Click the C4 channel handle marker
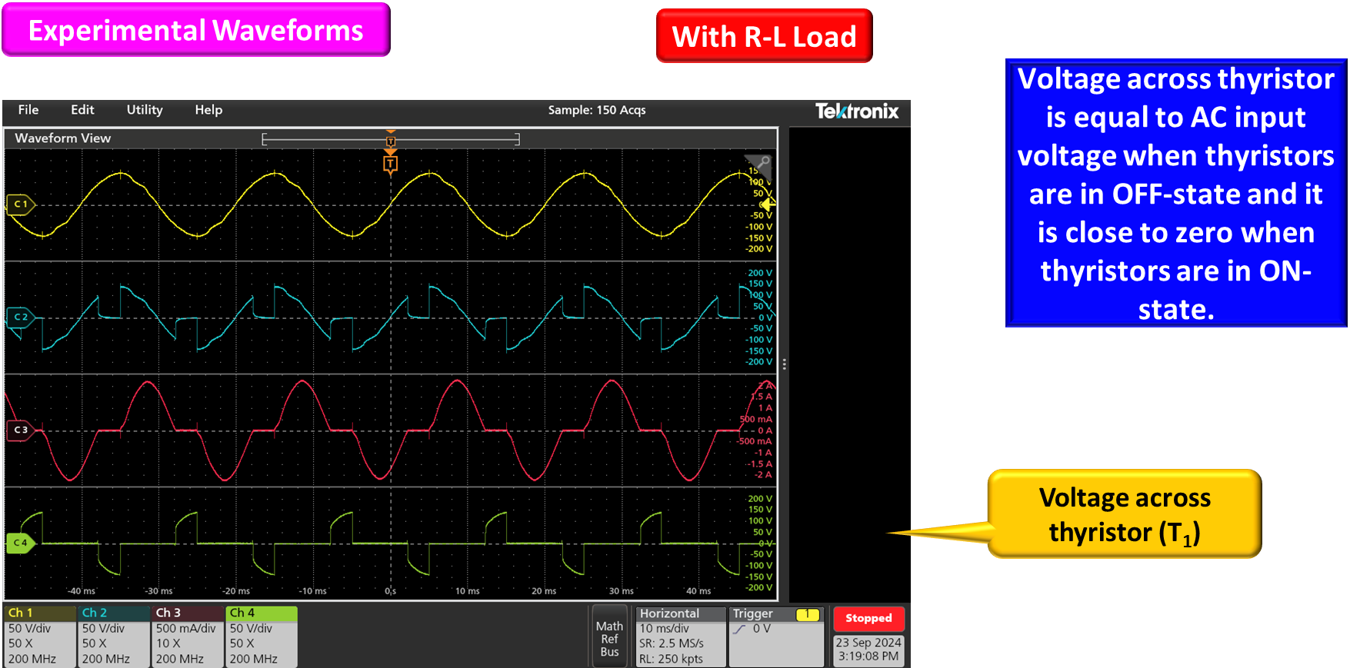Image resolution: width=1360 pixels, height=668 pixels. click(20, 543)
